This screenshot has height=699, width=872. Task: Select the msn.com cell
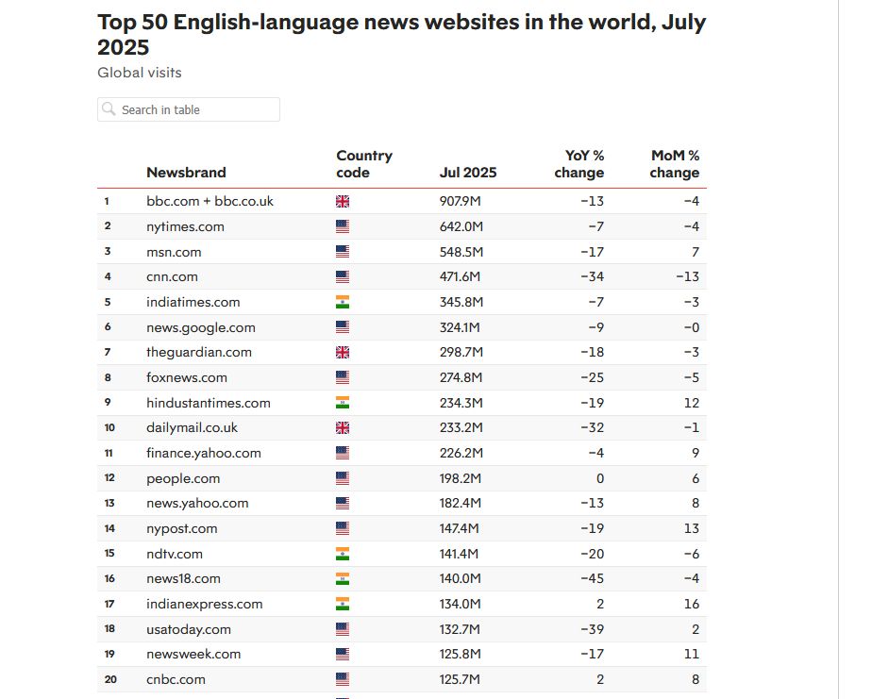[x=174, y=252]
